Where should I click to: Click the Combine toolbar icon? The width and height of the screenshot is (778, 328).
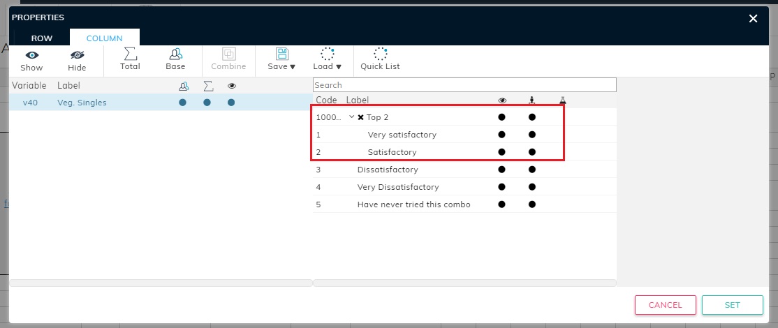pyautogui.click(x=229, y=54)
